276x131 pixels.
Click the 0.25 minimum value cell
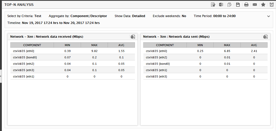coord(200,51)
